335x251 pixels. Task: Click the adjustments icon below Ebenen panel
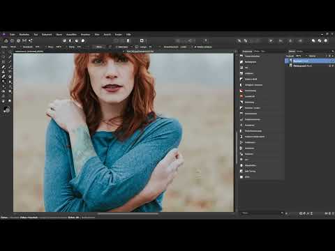pos(304,213)
